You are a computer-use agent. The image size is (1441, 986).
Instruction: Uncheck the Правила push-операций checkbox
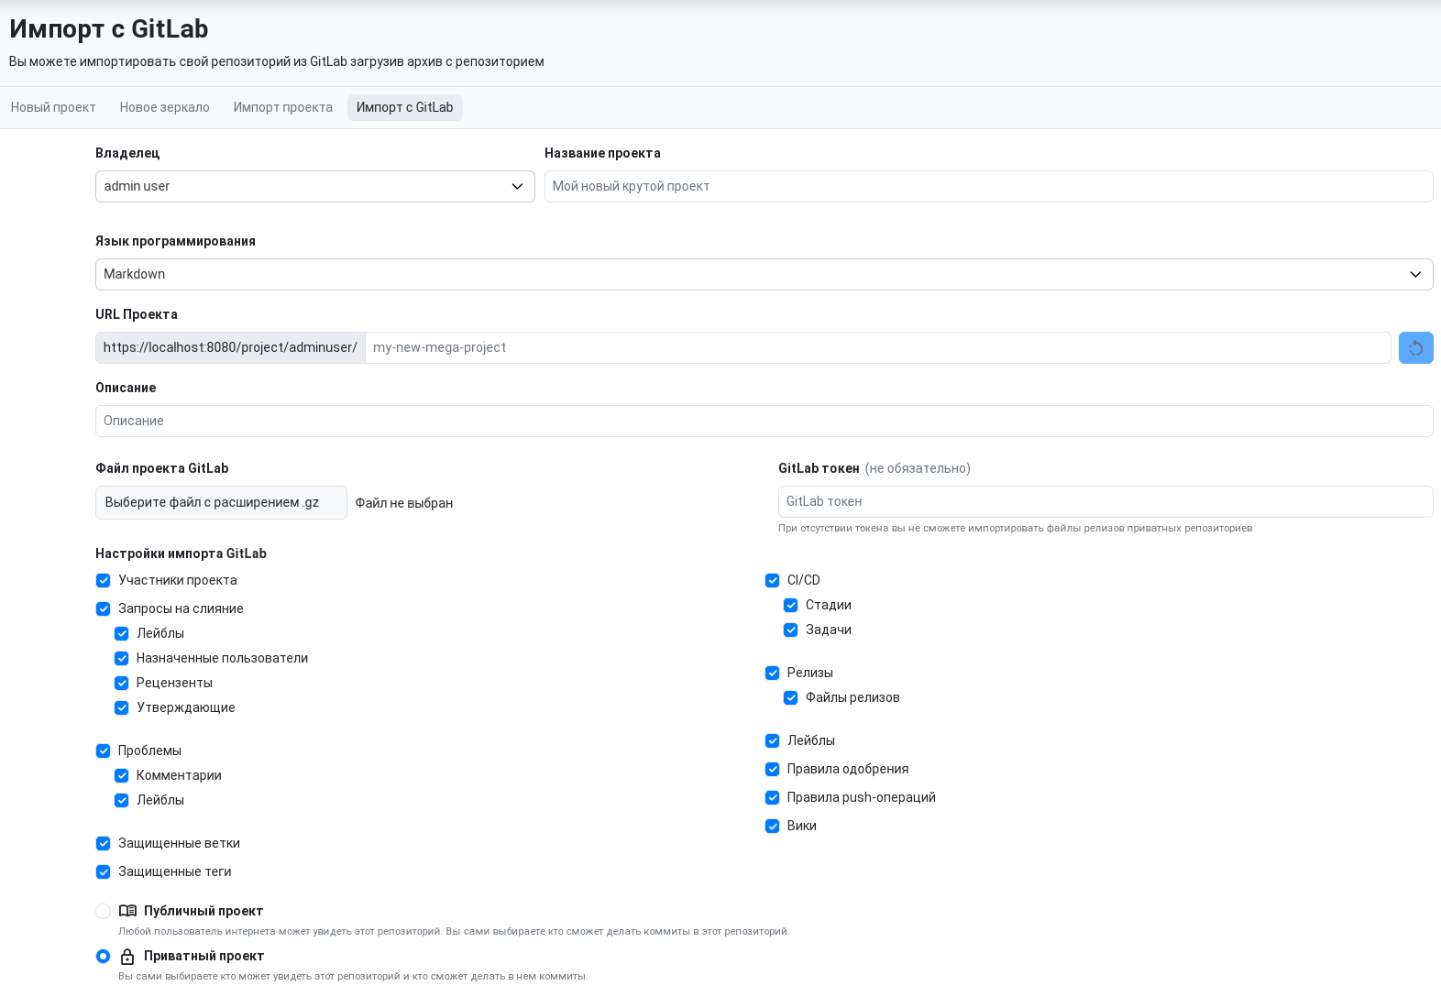(773, 797)
